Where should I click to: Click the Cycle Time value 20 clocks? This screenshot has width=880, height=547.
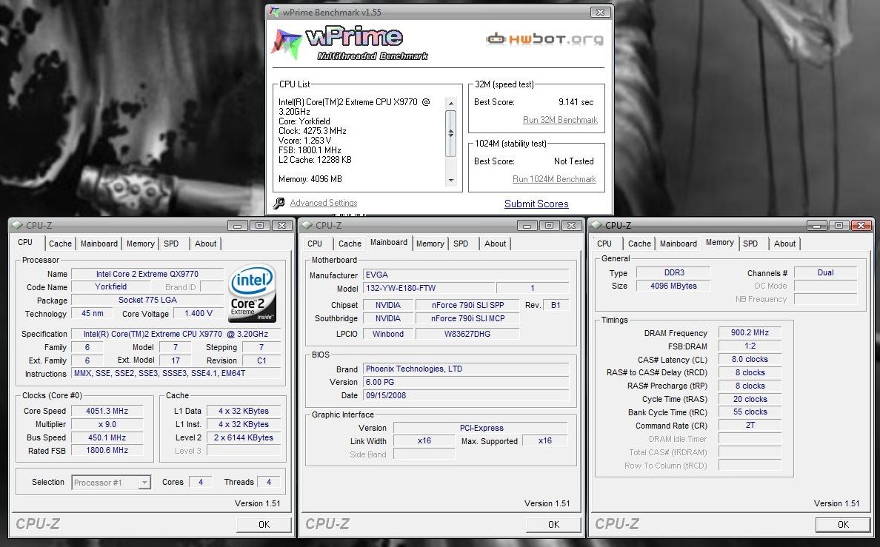coord(750,399)
